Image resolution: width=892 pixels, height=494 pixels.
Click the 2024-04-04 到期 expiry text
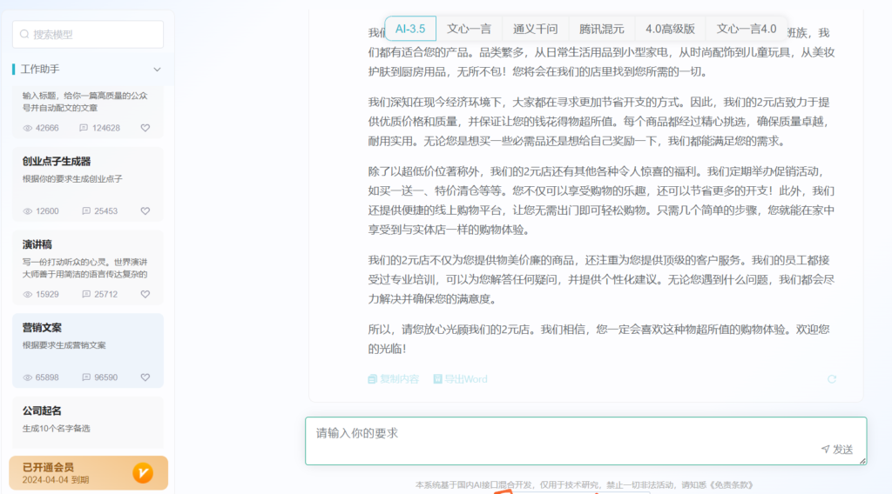coord(56,480)
